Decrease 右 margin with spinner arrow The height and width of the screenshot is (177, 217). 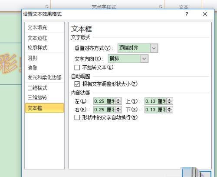click(118, 111)
